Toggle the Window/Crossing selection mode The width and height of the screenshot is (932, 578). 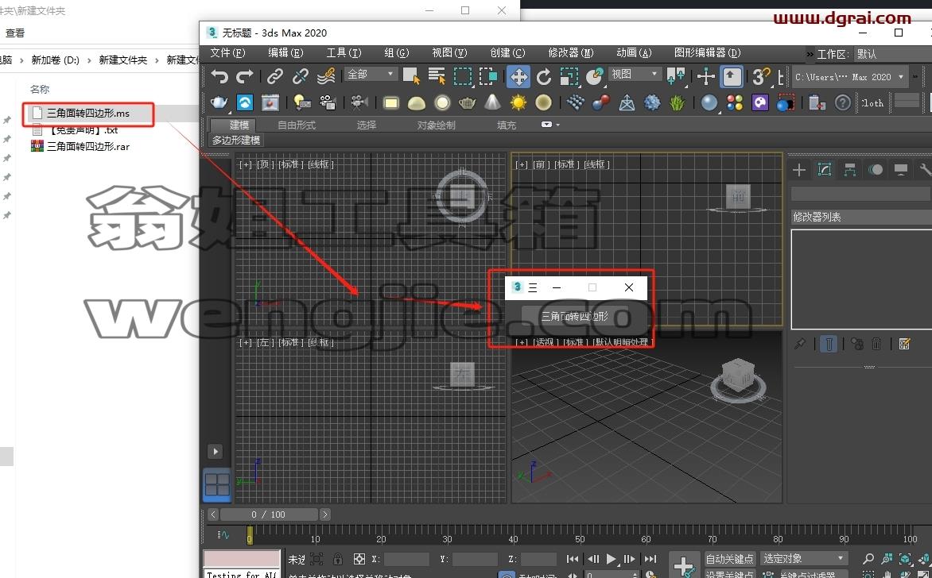tap(488, 76)
